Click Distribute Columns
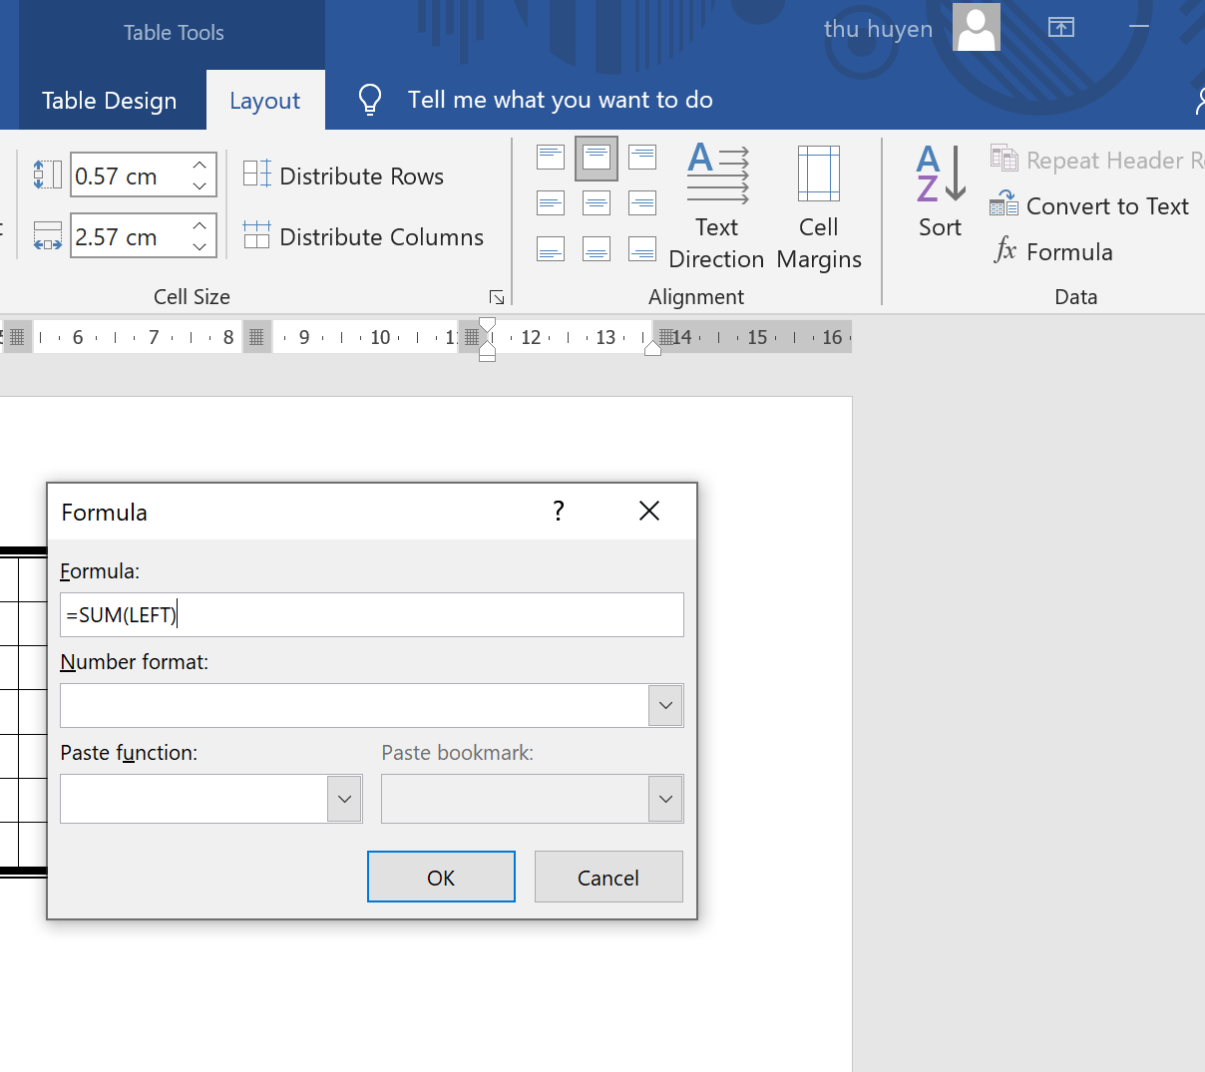This screenshot has width=1205, height=1072. click(364, 236)
